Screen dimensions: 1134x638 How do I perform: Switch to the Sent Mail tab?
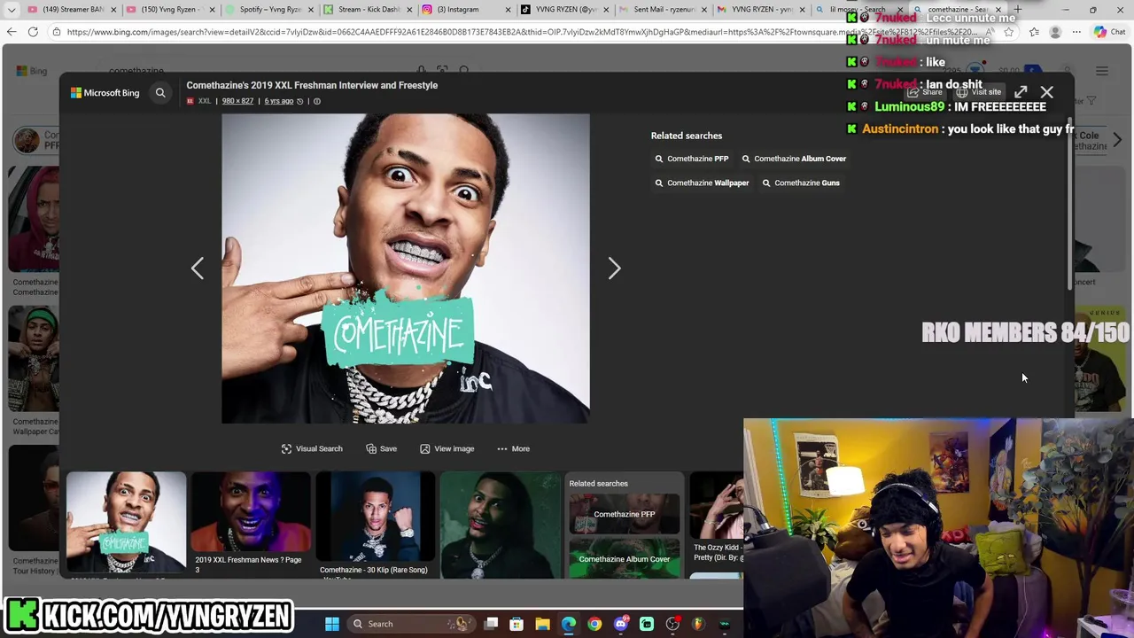click(663, 10)
